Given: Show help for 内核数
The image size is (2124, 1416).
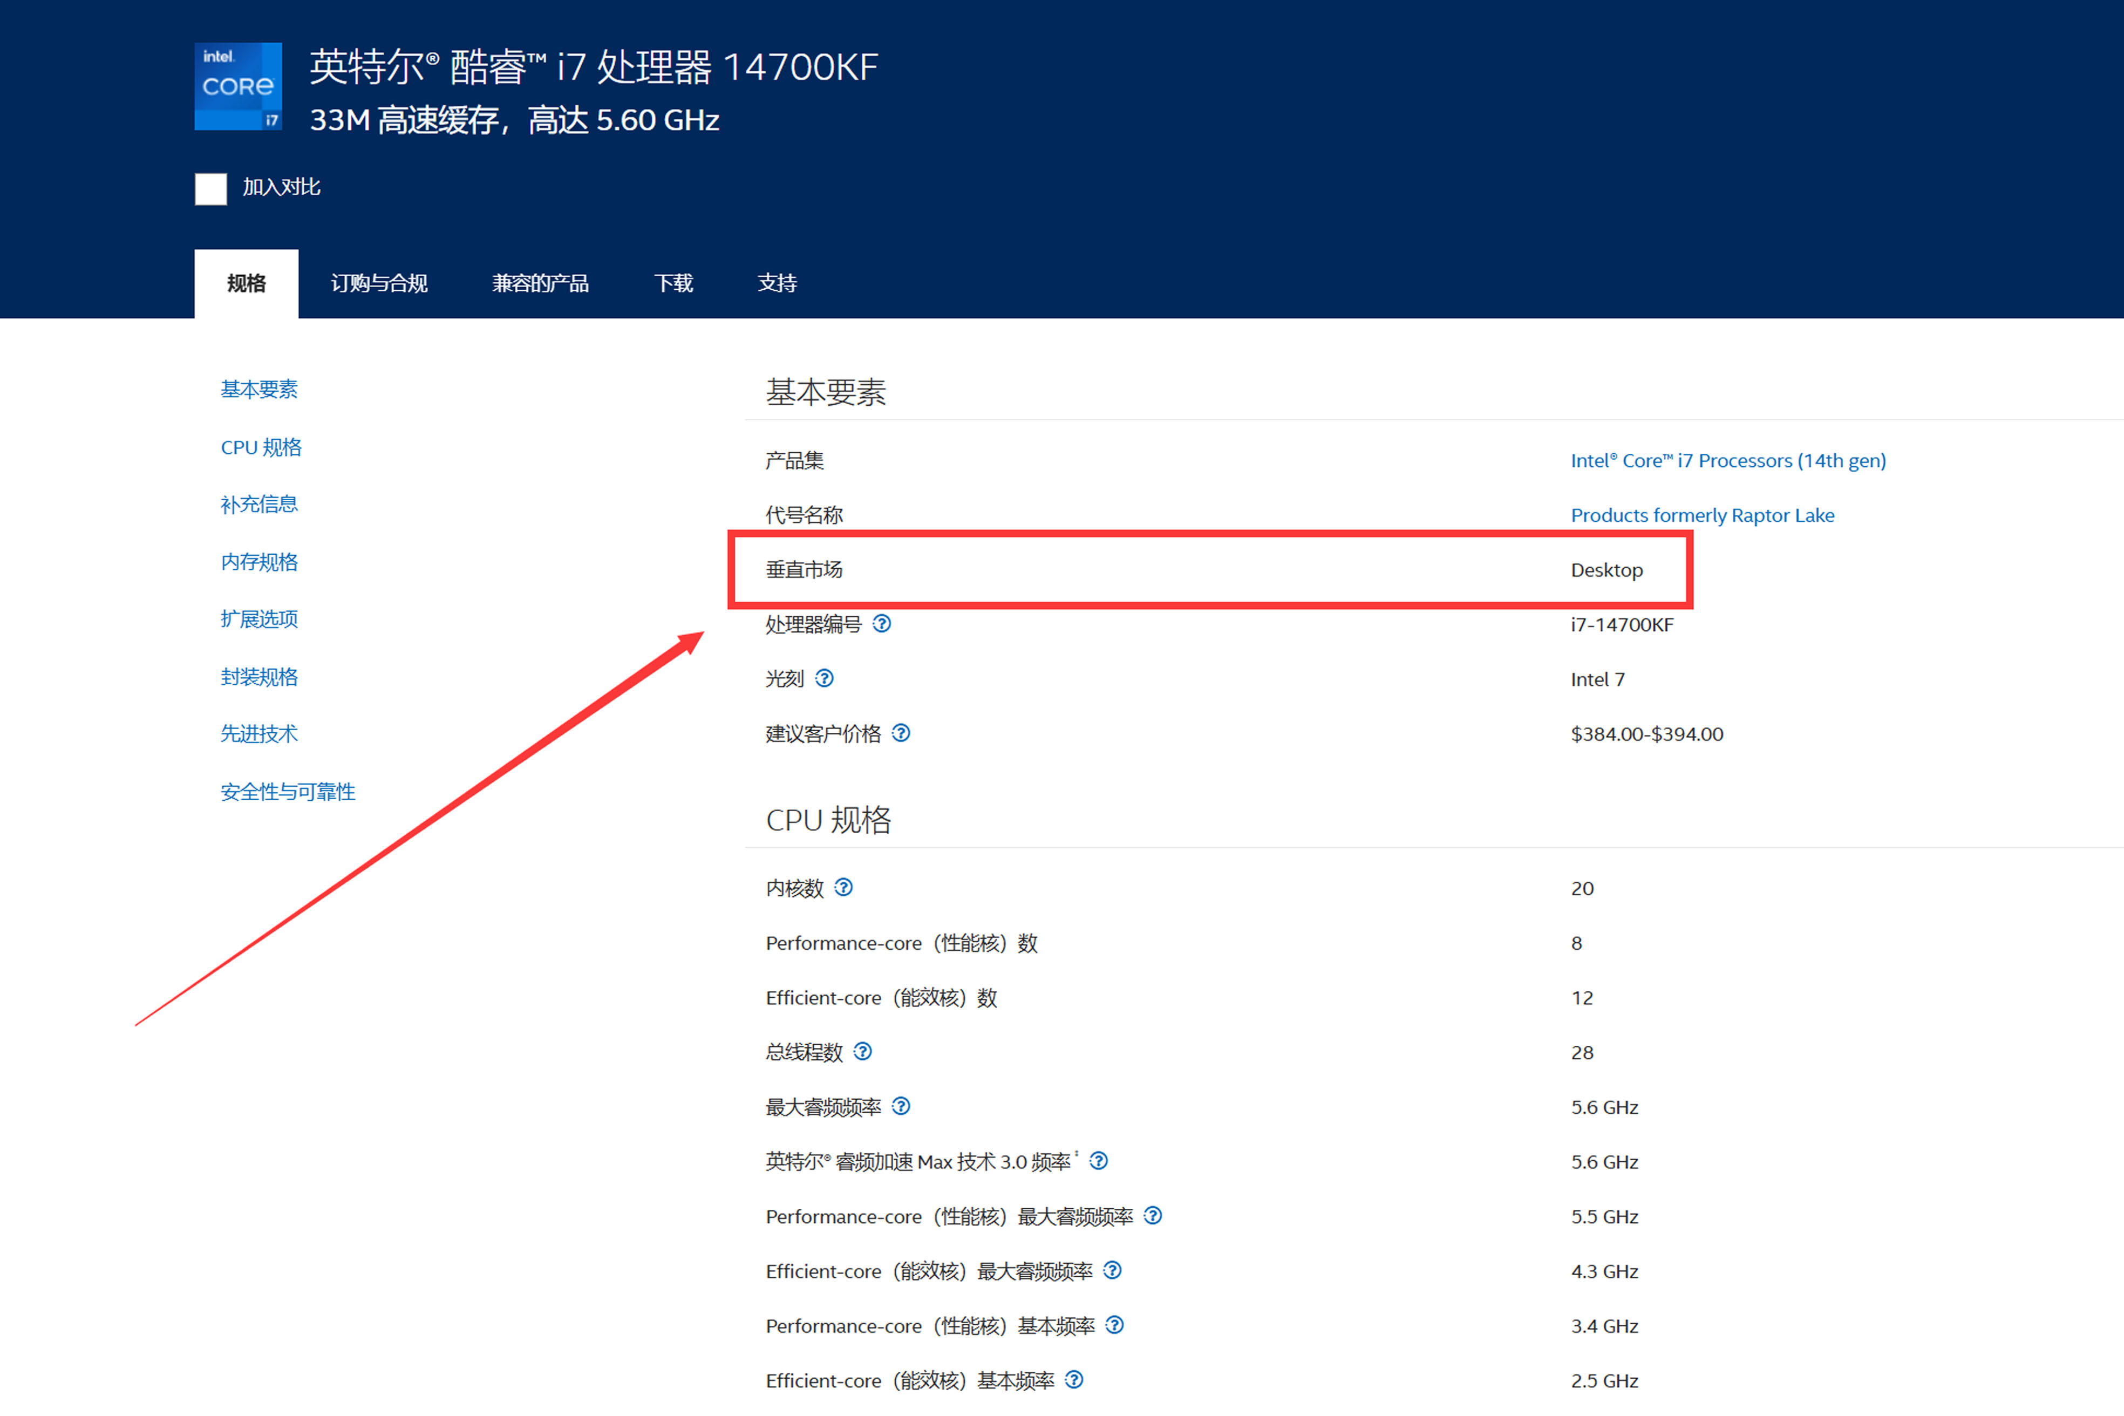Looking at the screenshot, I should point(843,887).
